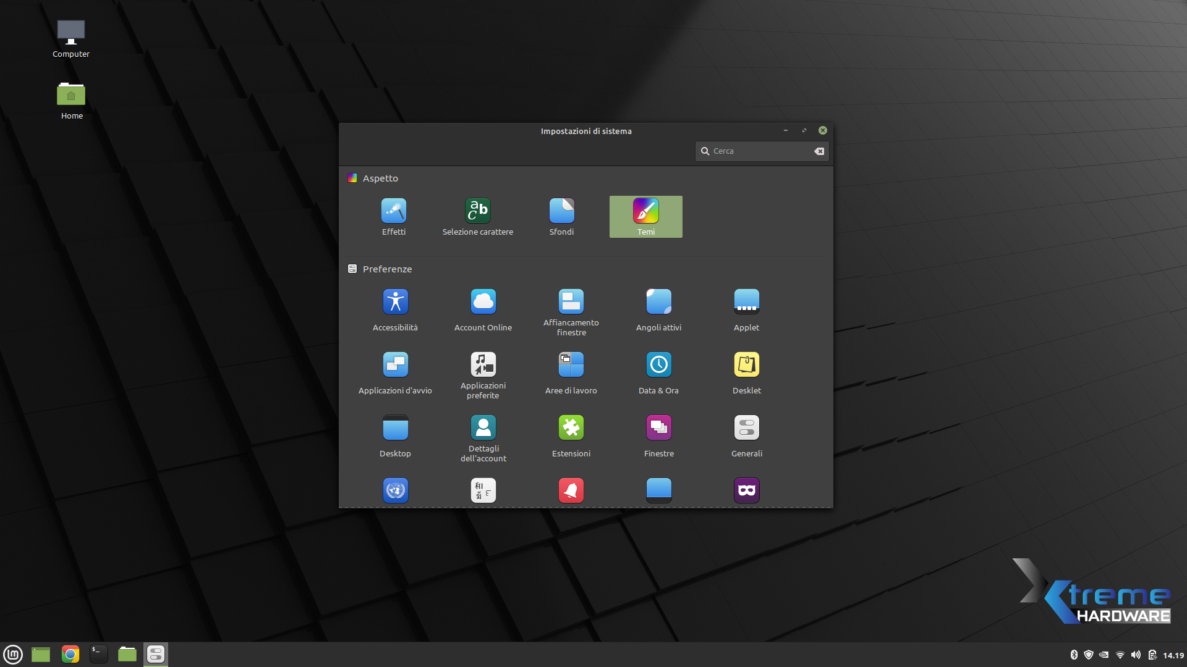
Task: Open the Linux Mint menu
Action: tap(13, 654)
